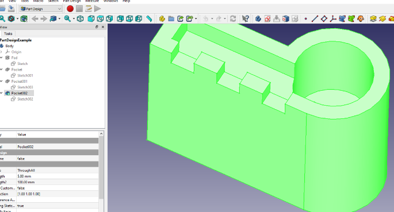Screen dimensions: 394x212
Task: Switch to the Tasks tab
Action: tap(8, 34)
